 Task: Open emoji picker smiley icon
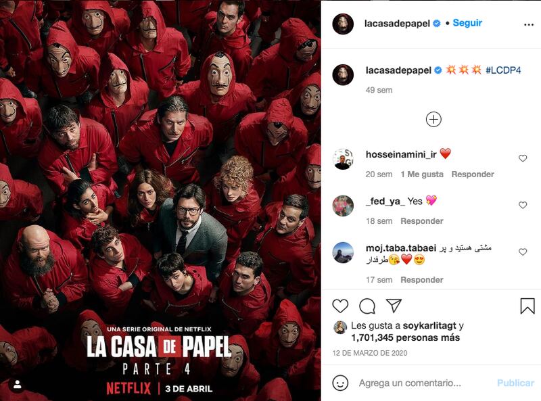[x=340, y=383]
